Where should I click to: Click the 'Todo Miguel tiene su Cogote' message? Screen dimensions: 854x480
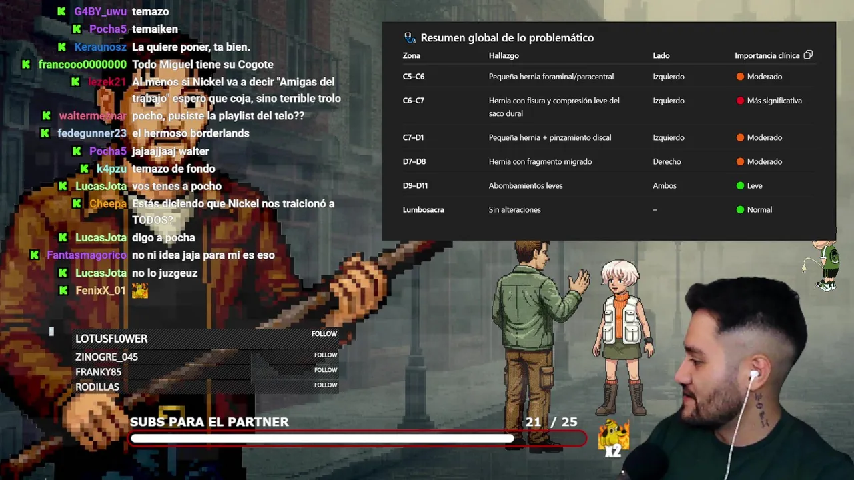tap(203, 64)
